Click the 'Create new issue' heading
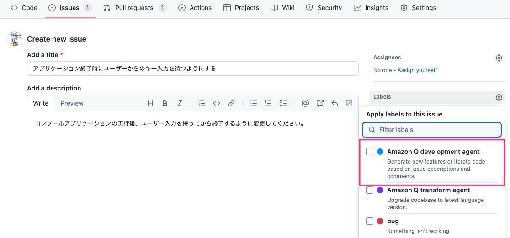This screenshot has width=510, height=238. [x=57, y=39]
